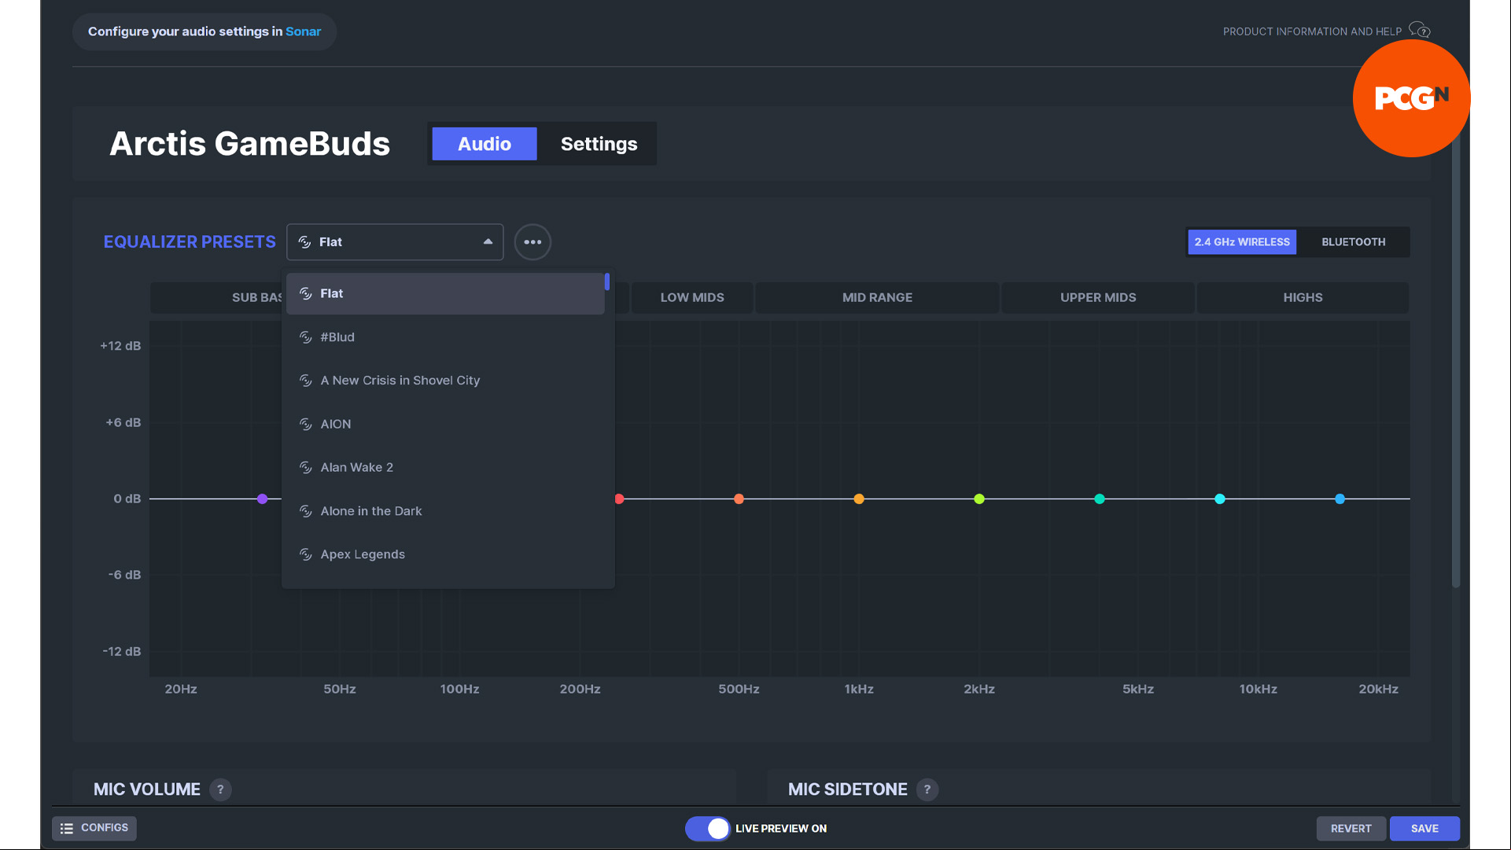Select the lime green 2kHz EQ point
The height and width of the screenshot is (850, 1511).
(x=979, y=499)
